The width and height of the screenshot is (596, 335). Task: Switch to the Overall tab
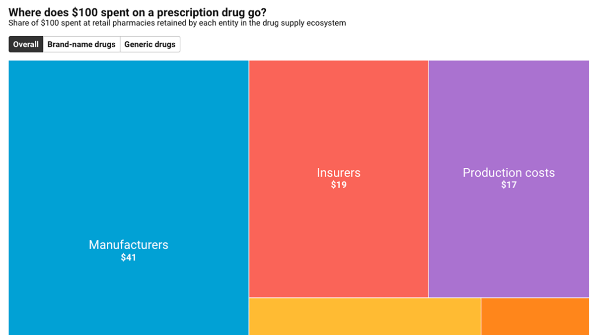pos(26,44)
